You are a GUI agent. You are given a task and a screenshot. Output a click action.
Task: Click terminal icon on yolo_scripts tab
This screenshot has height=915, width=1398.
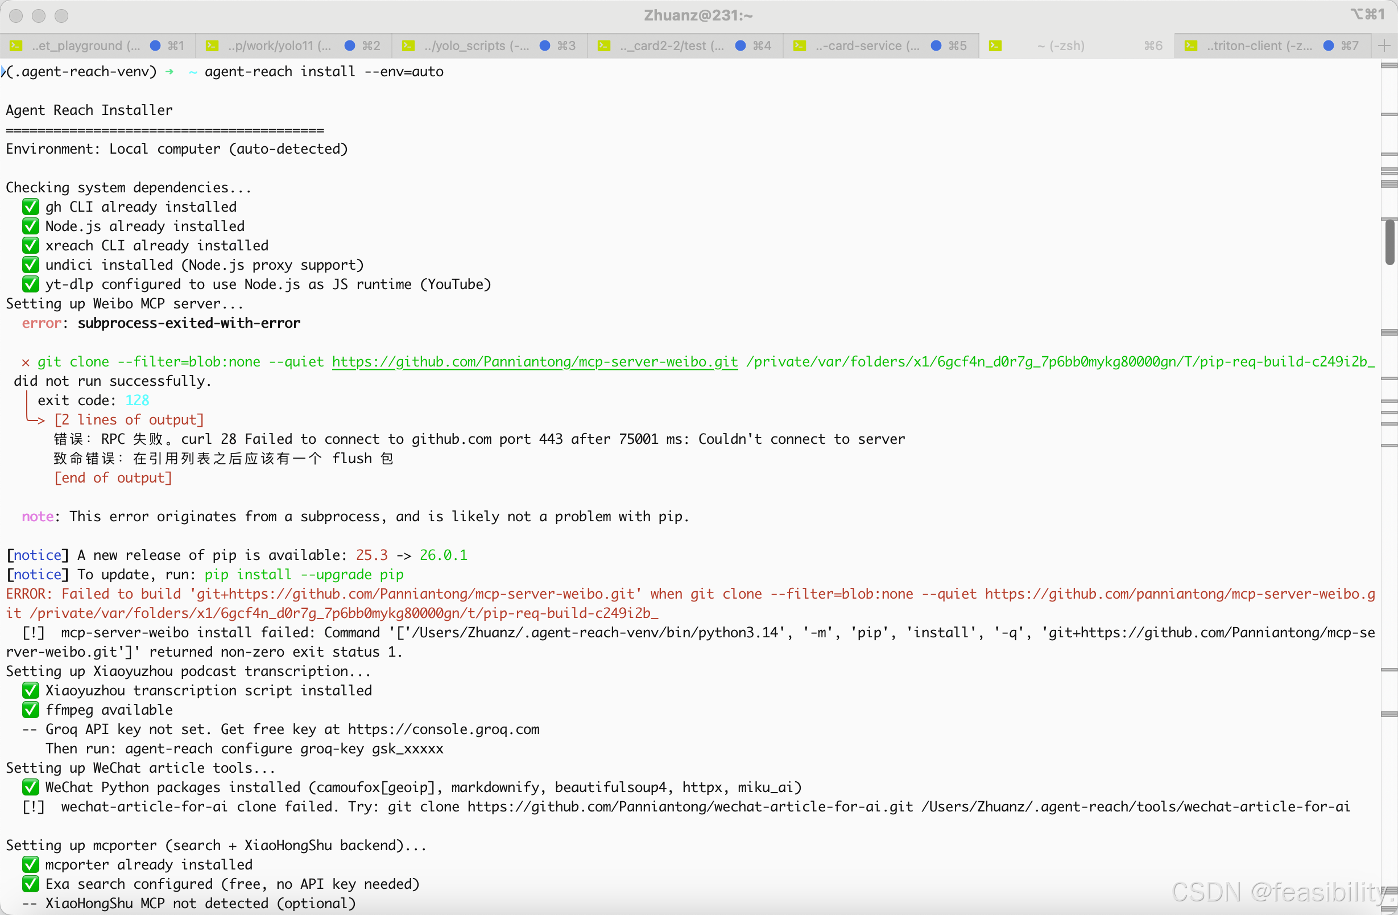point(408,46)
